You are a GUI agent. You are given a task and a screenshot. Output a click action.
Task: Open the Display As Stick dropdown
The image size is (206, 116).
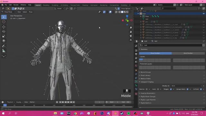(x=187, y=86)
